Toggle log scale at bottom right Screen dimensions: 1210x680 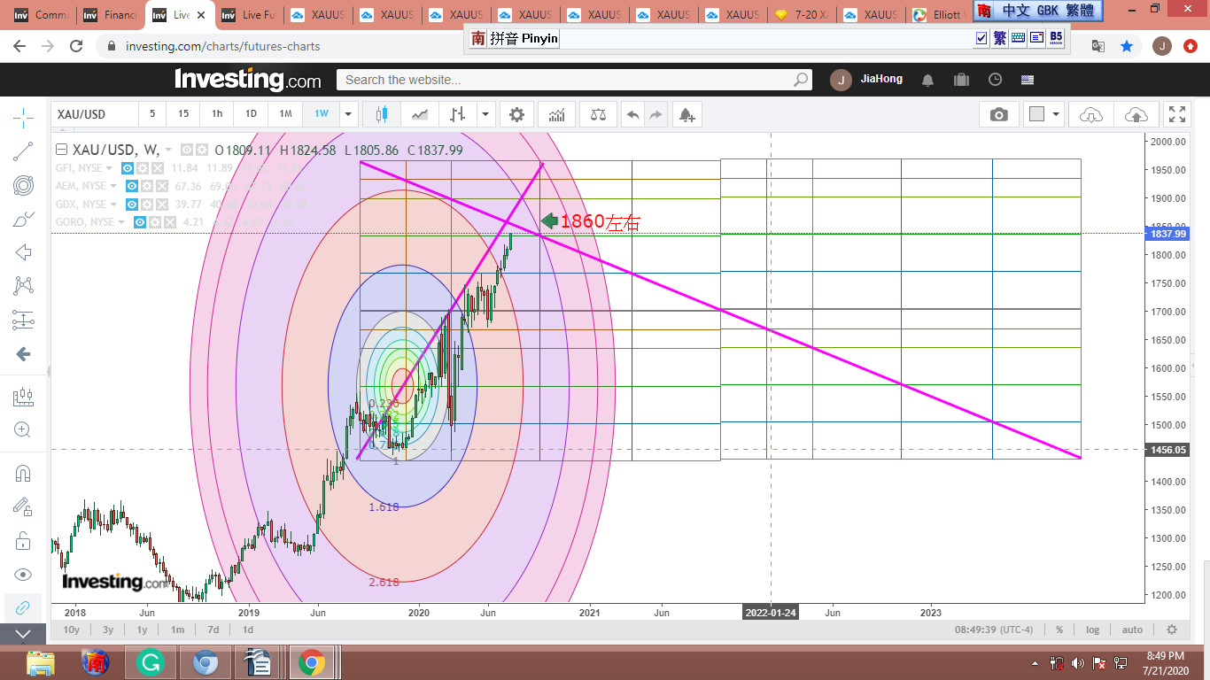point(1092,630)
